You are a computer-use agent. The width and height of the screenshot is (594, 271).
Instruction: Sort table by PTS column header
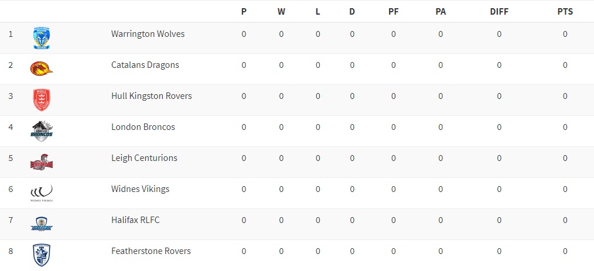pos(565,11)
